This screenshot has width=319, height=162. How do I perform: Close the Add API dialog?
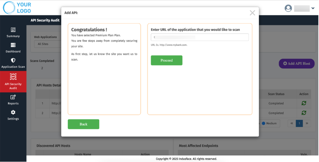(x=252, y=13)
